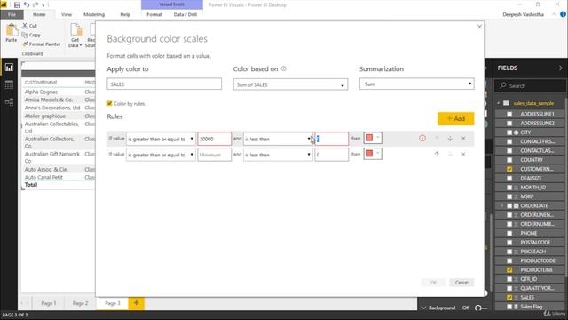Image resolution: width=568 pixels, height=320 pixels.
Task: Open the Color based on dropdown
Action: pos(290,84)
